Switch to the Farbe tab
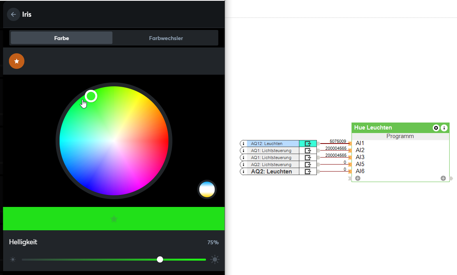Screen dimensions: 457x275 [x=62, y=38]
